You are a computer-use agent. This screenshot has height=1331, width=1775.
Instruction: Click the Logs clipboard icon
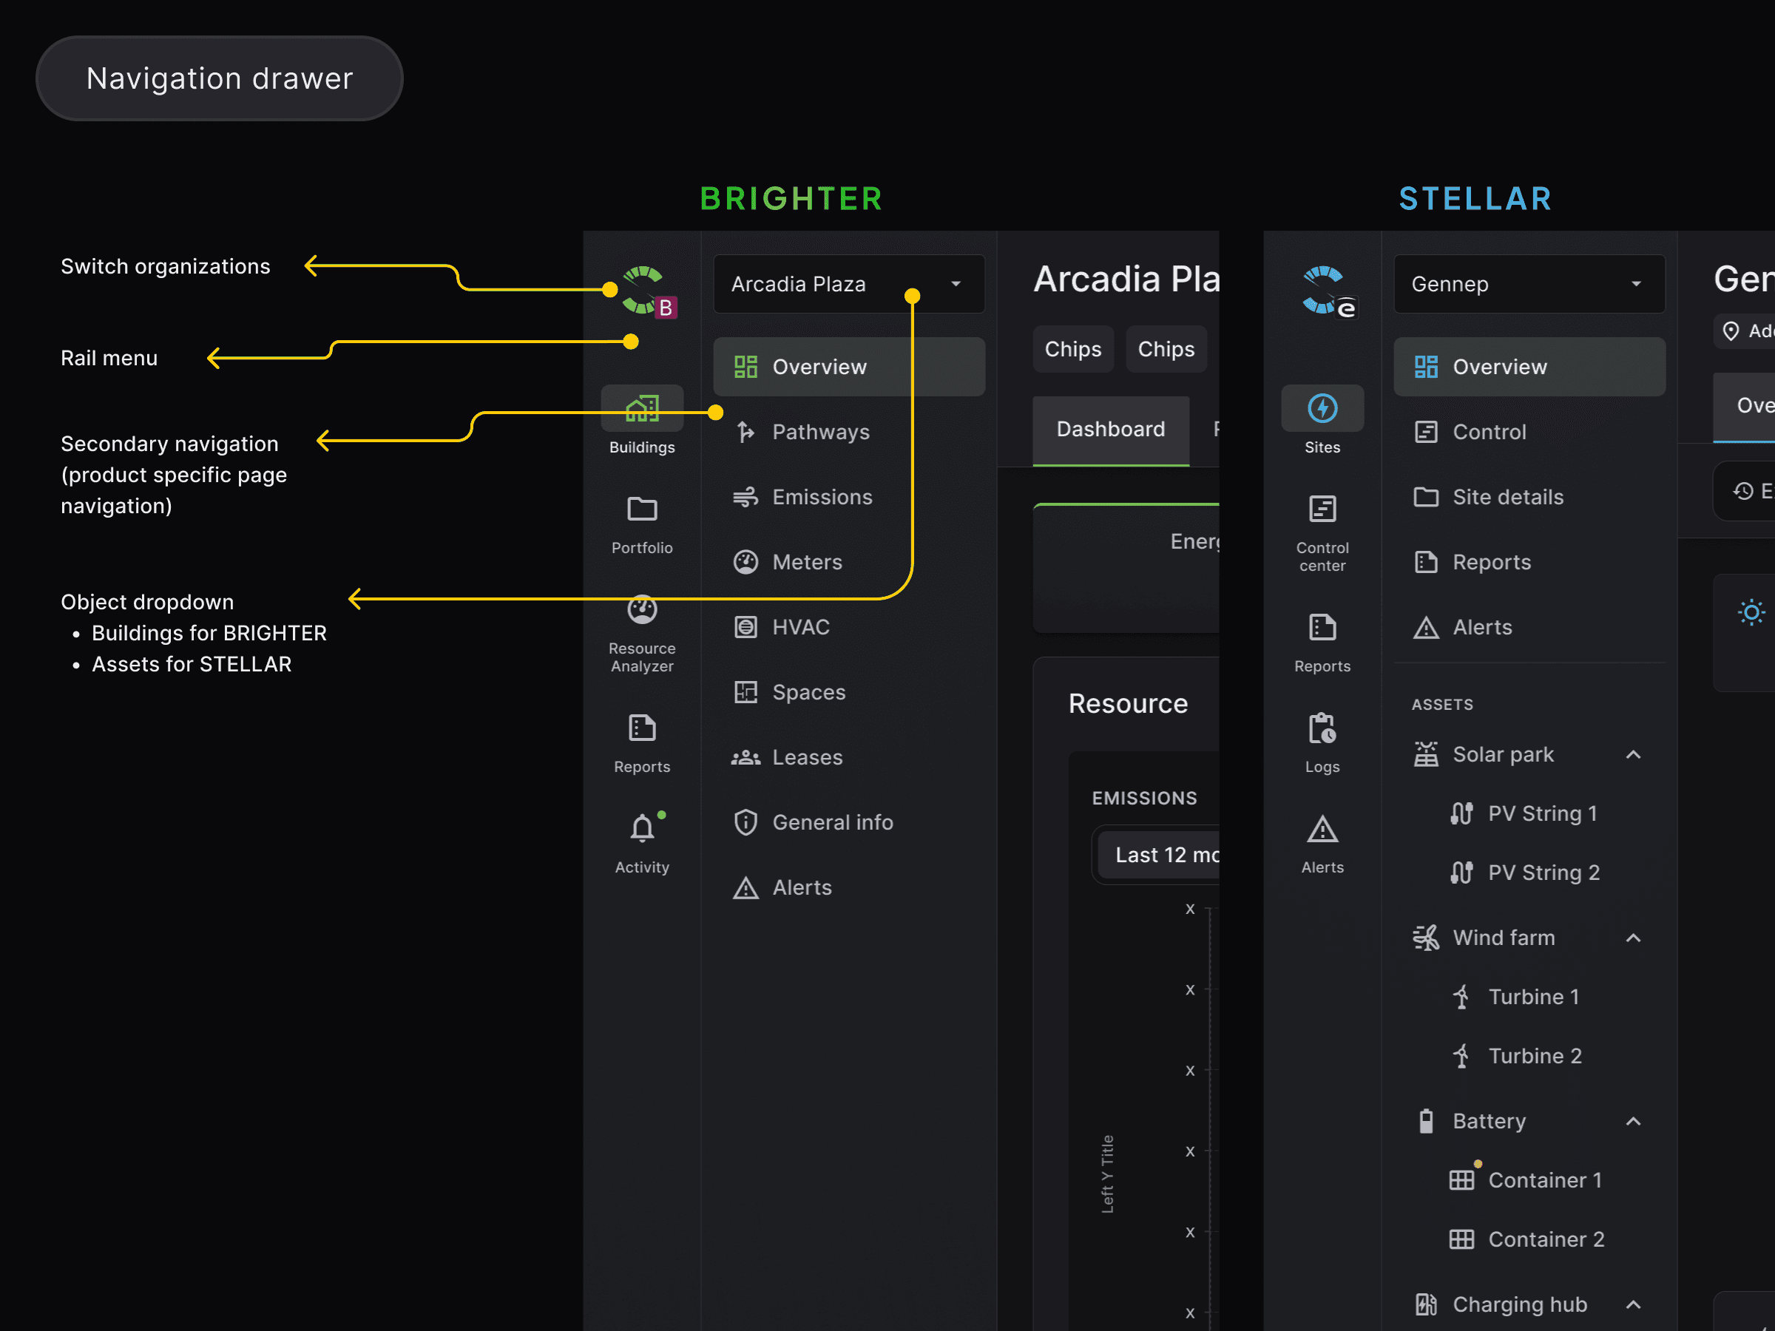pos(1322,729)
